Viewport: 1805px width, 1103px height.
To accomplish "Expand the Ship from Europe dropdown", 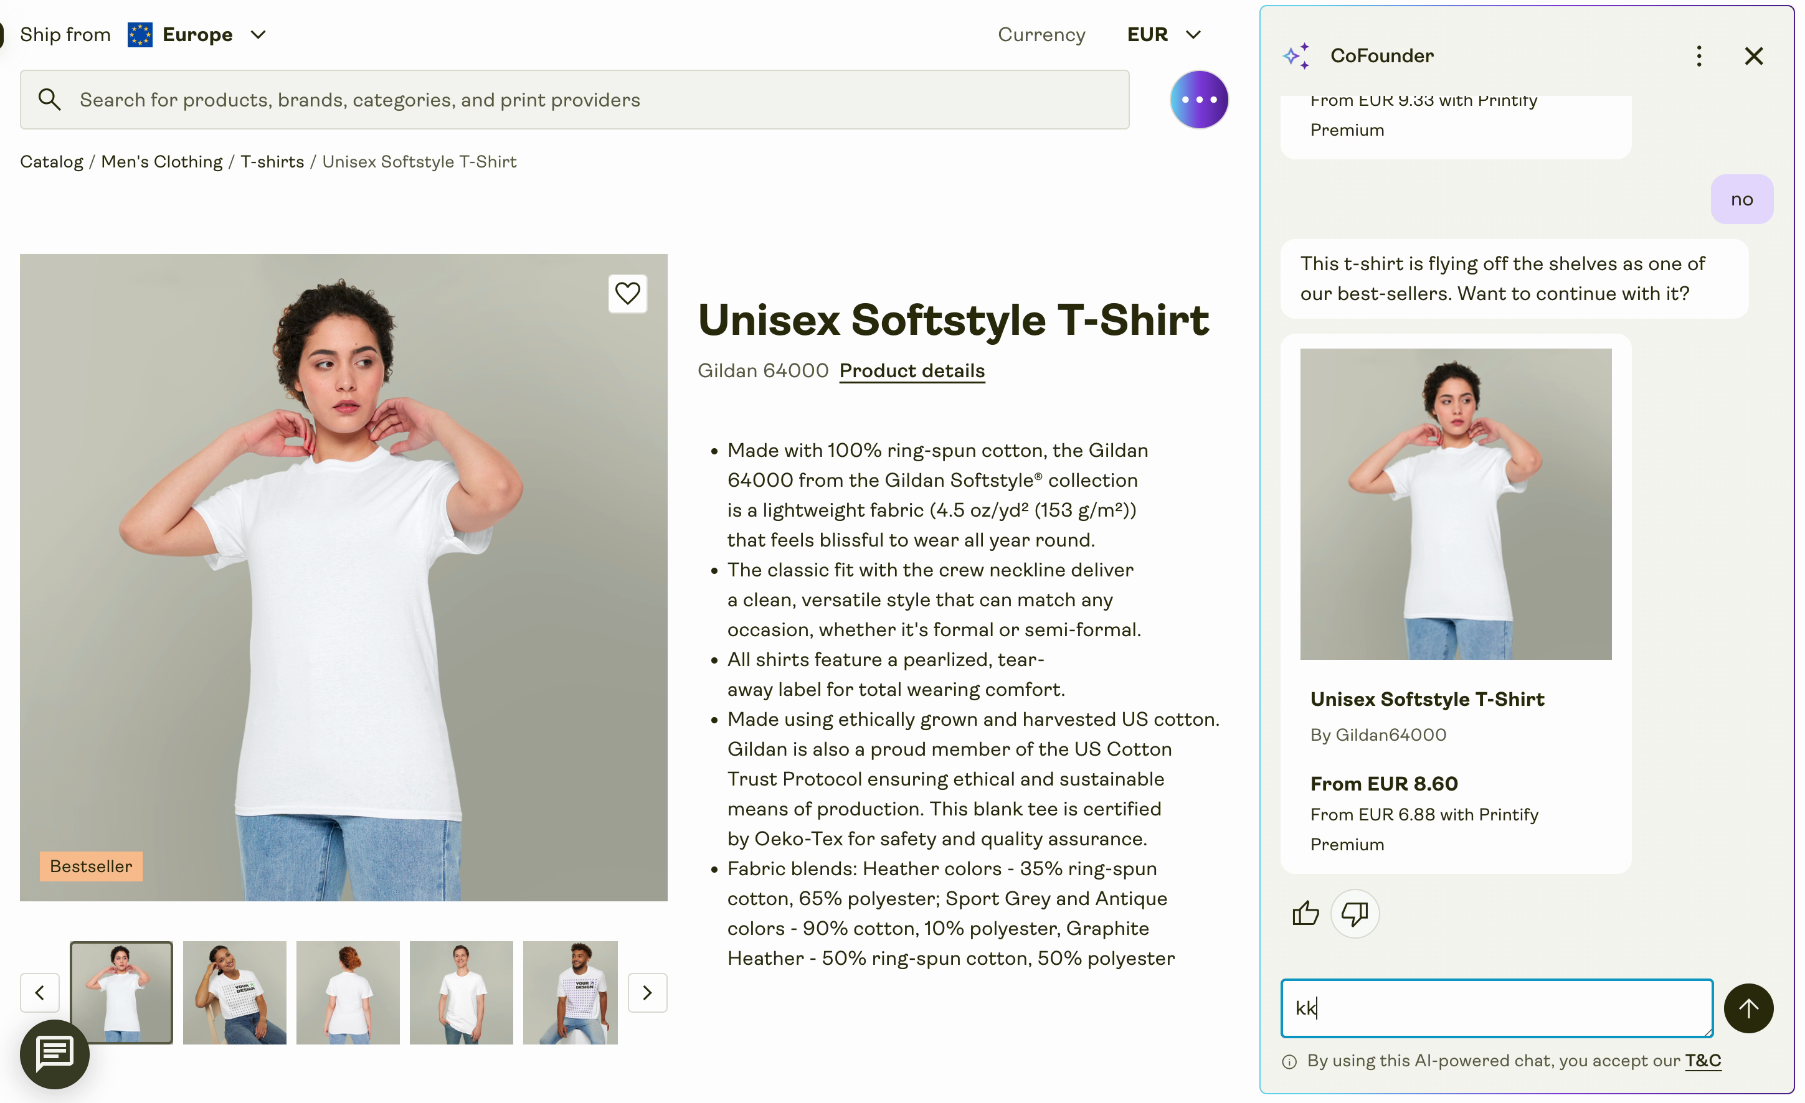I will pyautogui.click(x=197, y=34).
